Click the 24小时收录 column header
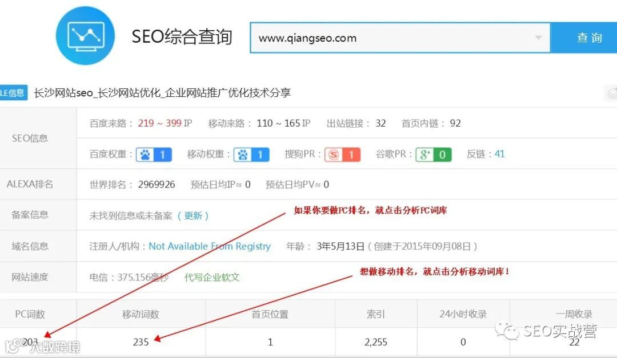The height and width of the screenshot is (358, 617). pos(463,314)
